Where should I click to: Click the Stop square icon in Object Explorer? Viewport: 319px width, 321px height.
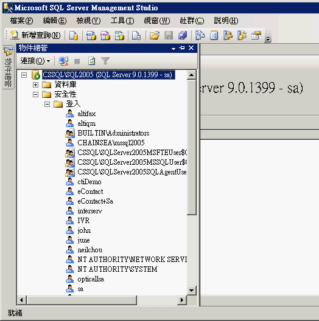(77, 61)
